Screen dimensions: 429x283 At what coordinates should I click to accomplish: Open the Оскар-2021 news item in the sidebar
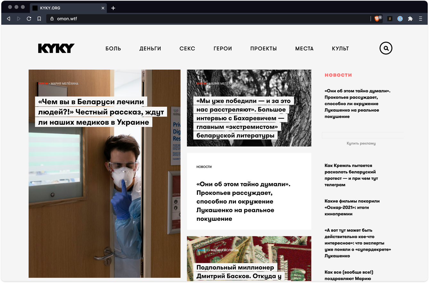(x=352, y=207)
